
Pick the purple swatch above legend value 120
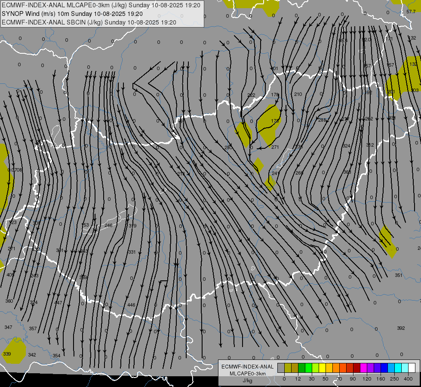371,368
